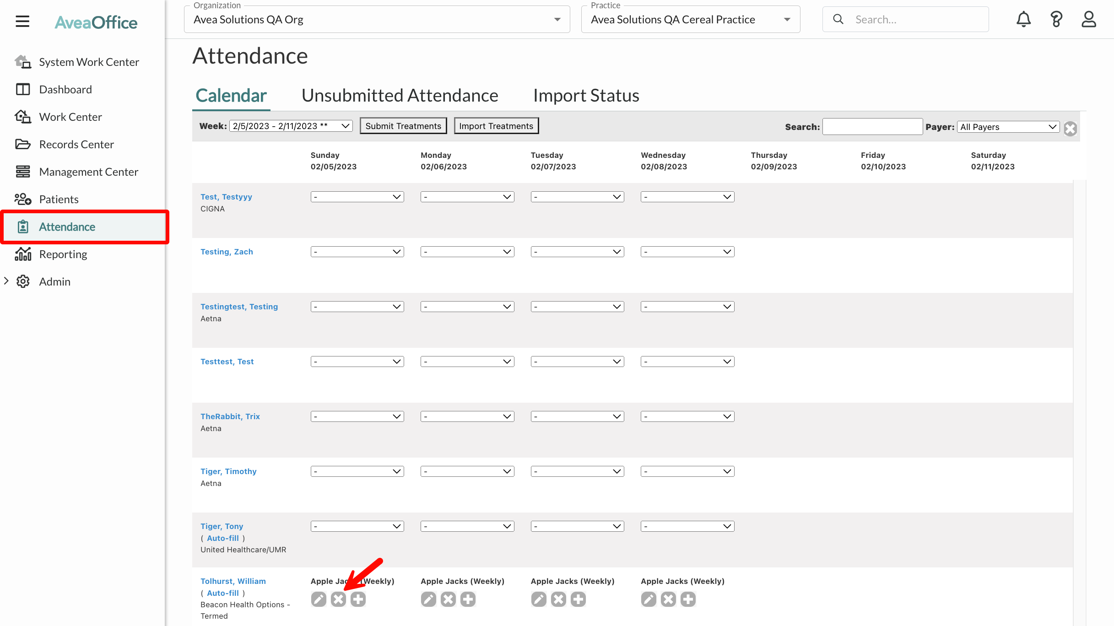Viewport: 1114px width, 626px height.
Task: Open System Work Center from sidebar
Action: pyautogui.click(x=83, y=62)
